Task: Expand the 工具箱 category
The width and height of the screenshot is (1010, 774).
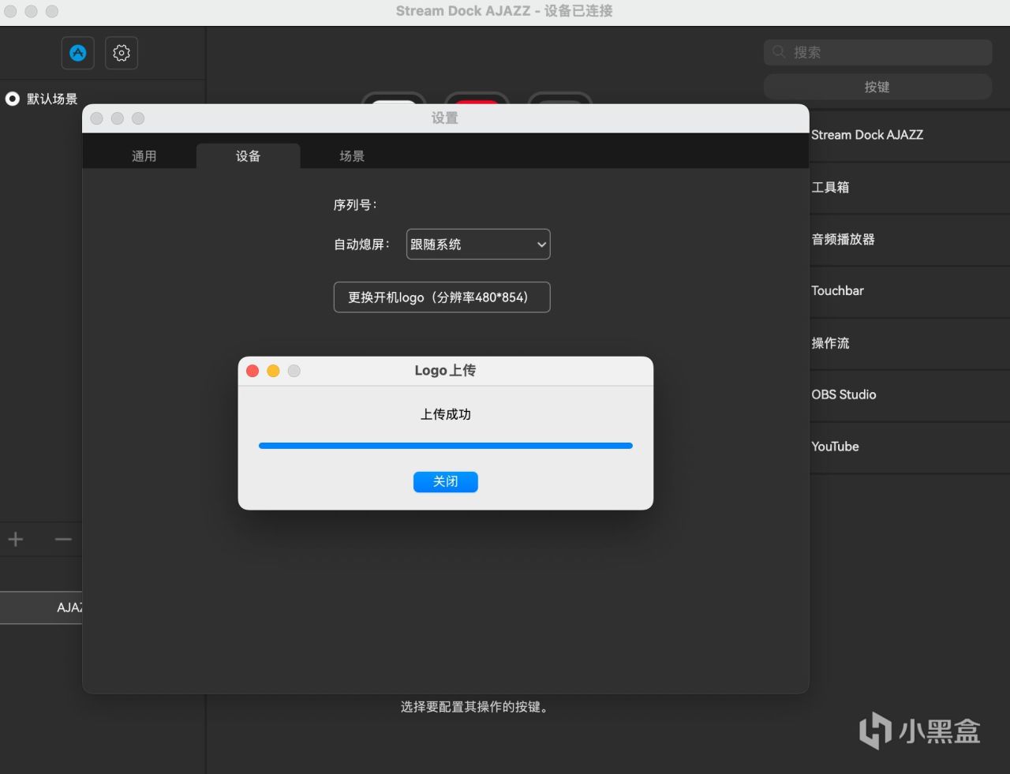Action: (910, 187)
